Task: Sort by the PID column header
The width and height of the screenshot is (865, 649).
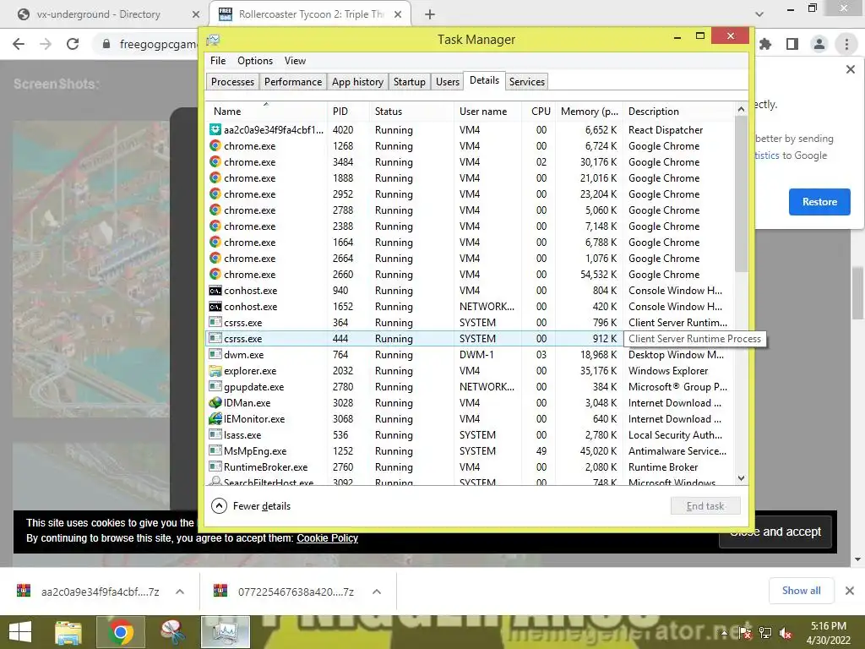Action: pos(348,111)
